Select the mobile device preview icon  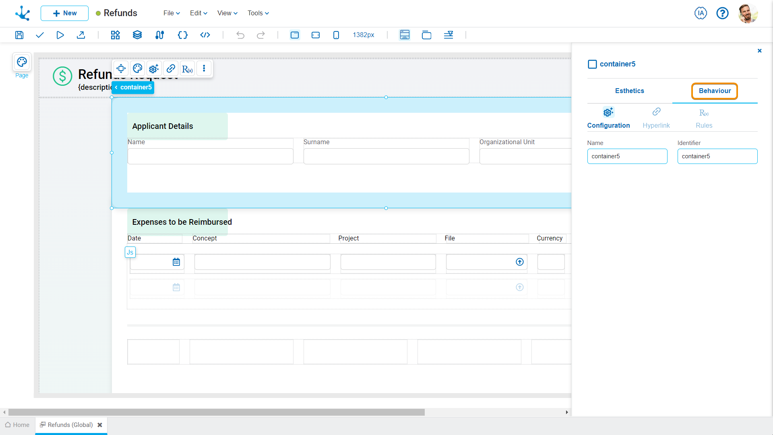click(336, 35)
